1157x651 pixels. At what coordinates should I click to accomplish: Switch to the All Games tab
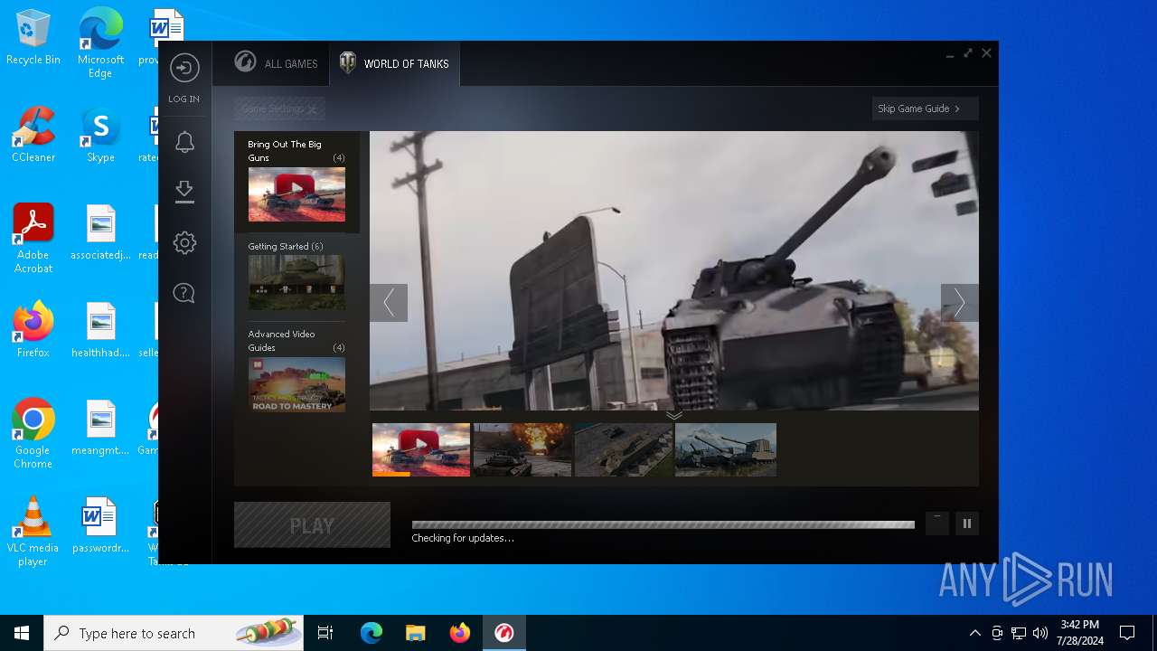point(276,63)
